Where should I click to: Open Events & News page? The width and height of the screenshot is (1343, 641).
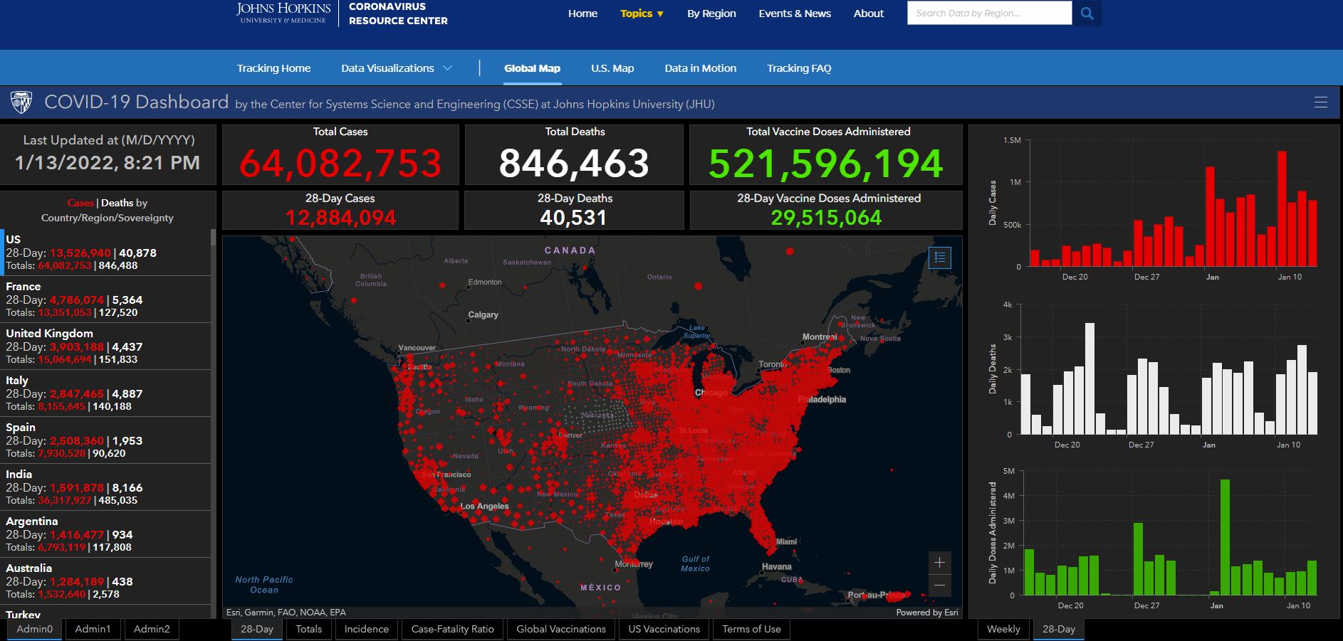(795, 14)
